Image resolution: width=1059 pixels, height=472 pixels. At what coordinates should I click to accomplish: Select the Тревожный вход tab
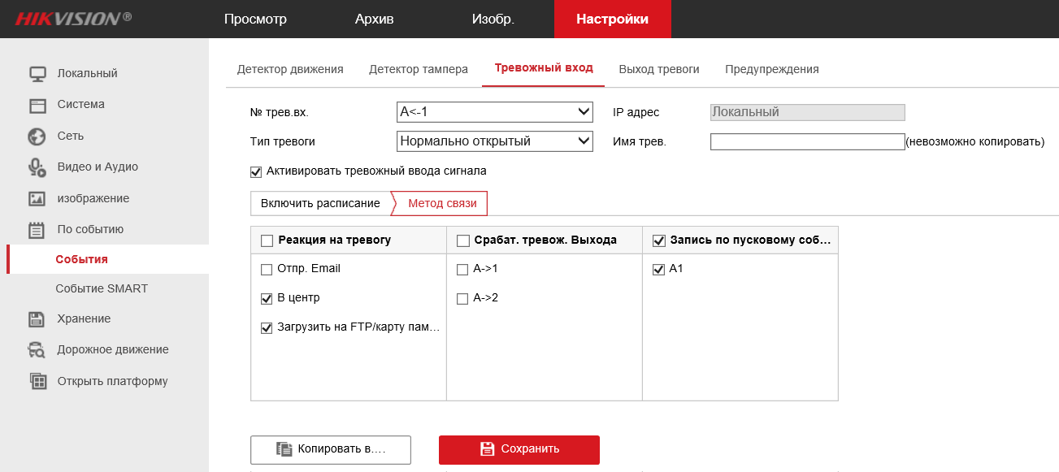pyautogui.click(x=544, y=69)
